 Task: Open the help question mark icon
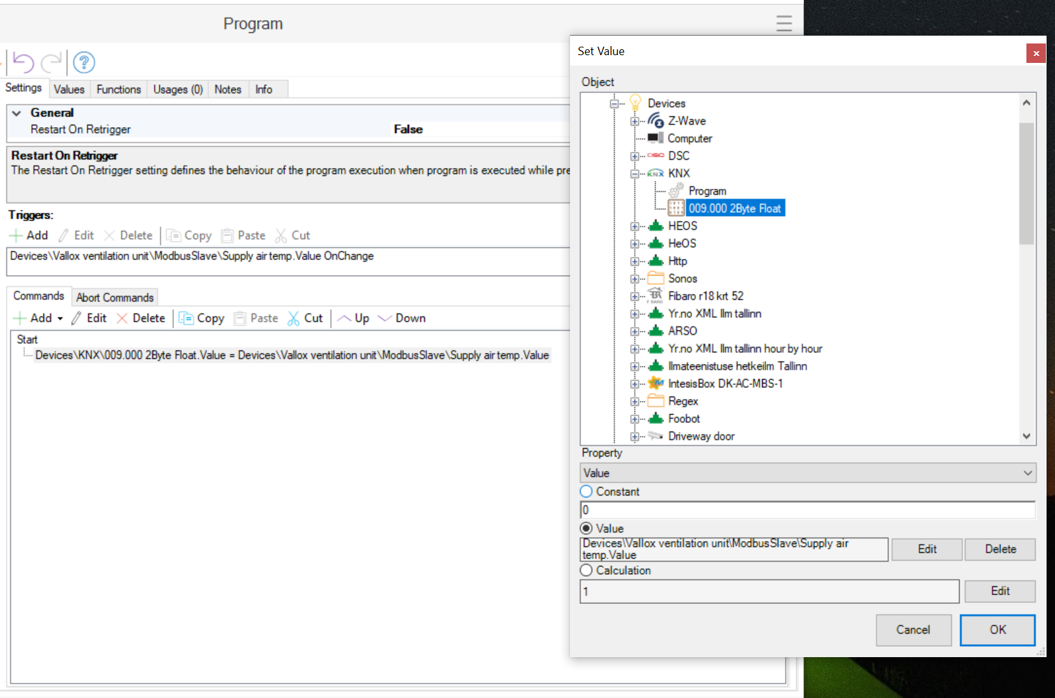pyautogui.click(x=84, y=62)
